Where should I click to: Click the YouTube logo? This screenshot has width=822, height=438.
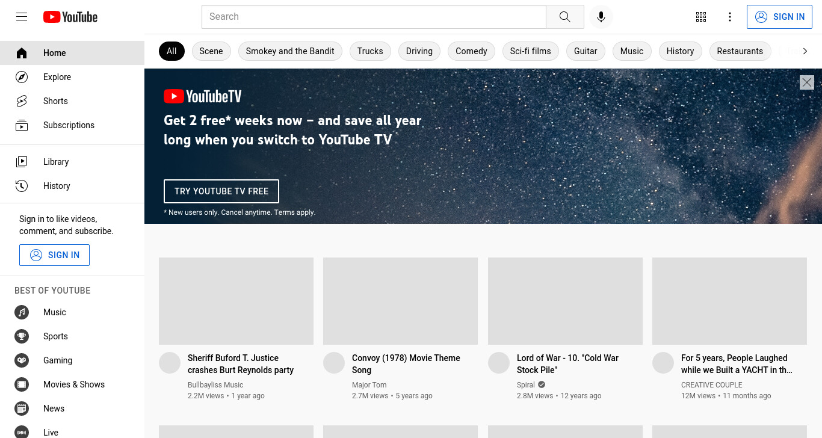70,17
